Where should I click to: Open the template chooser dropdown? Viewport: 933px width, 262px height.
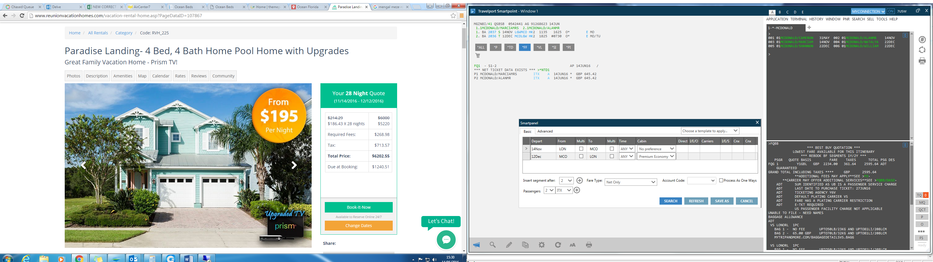point(710,131)
